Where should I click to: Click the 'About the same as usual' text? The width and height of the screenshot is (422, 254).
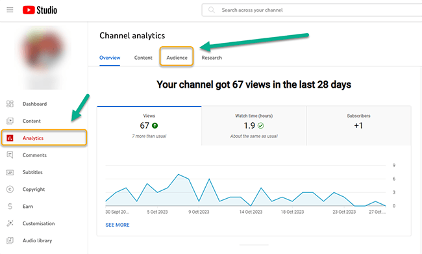[x=254, y=136]
